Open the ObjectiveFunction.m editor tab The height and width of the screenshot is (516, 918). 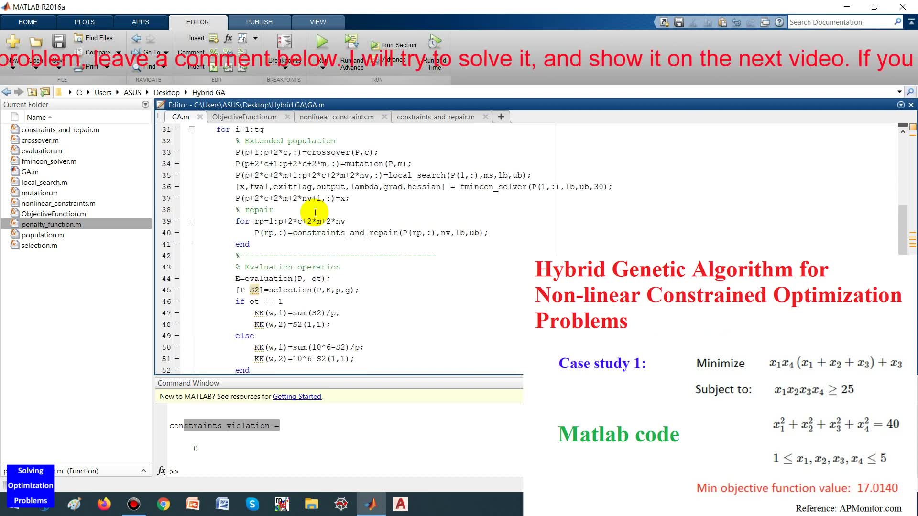[x=244, y=117]
